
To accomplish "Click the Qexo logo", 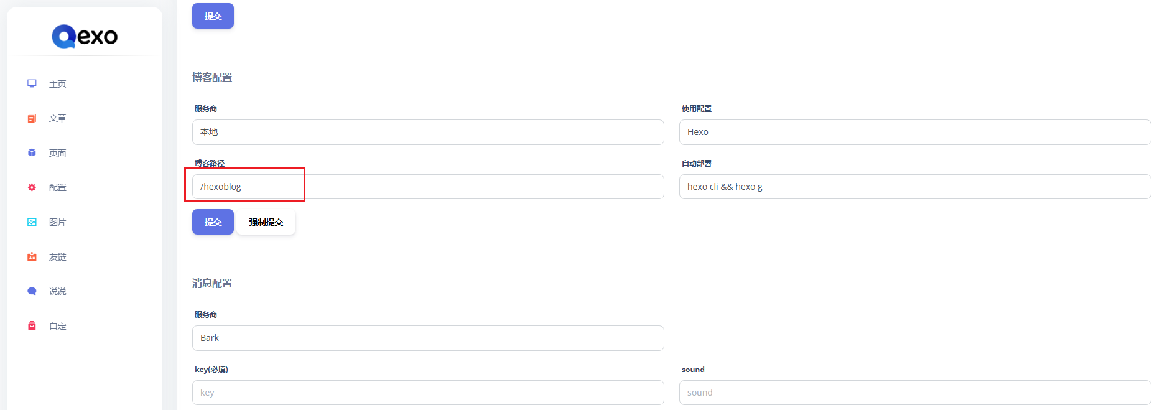I will (x=85, y=36).
